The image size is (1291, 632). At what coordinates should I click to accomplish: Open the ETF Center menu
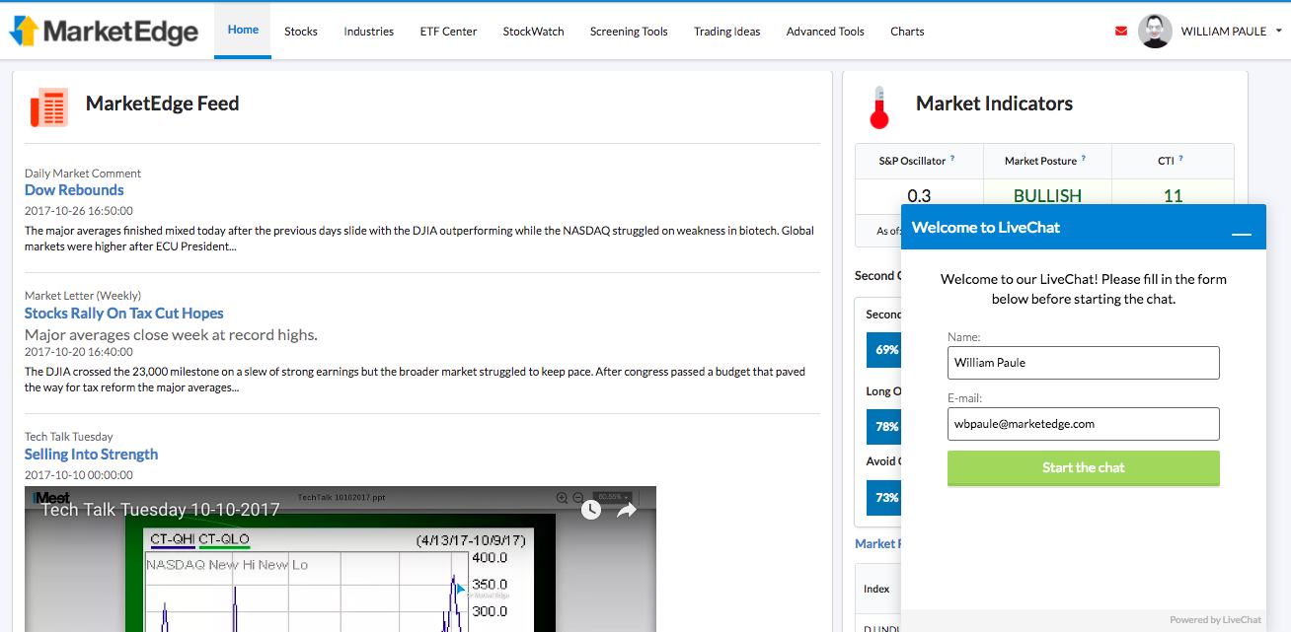(448, 32)
